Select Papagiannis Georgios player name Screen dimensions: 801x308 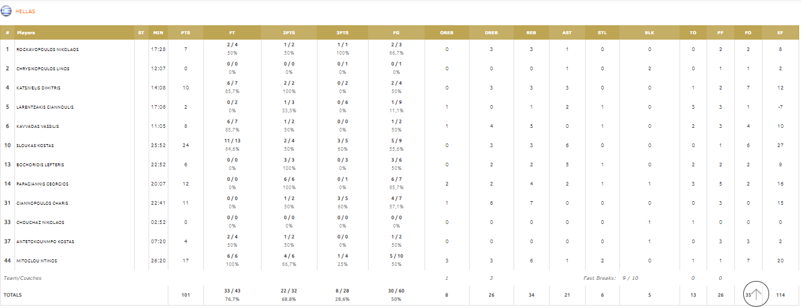click(42, 184)
